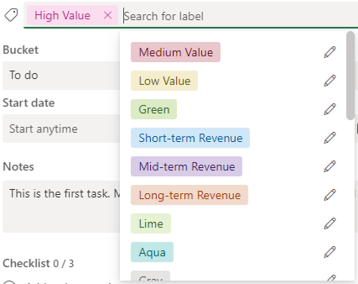Click pencil icon beside Green label
Screen dimensions: 358x284
(x=330, y=109)
